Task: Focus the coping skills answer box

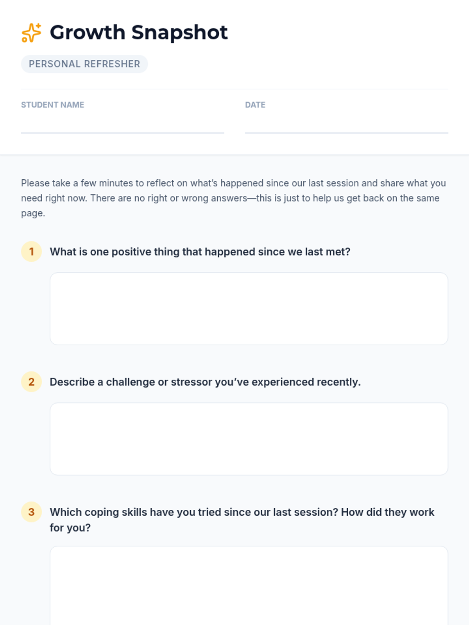Action: click(x=249, y=586)
